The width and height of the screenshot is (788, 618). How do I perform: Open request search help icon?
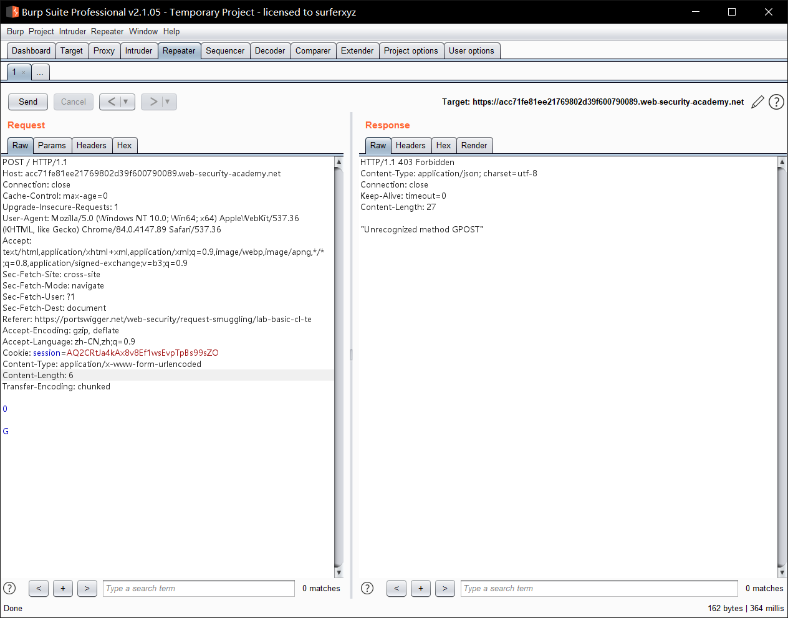click(9, 588)
